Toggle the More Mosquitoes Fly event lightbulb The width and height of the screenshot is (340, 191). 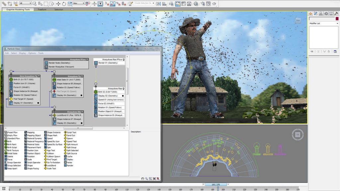coord(39,76)
